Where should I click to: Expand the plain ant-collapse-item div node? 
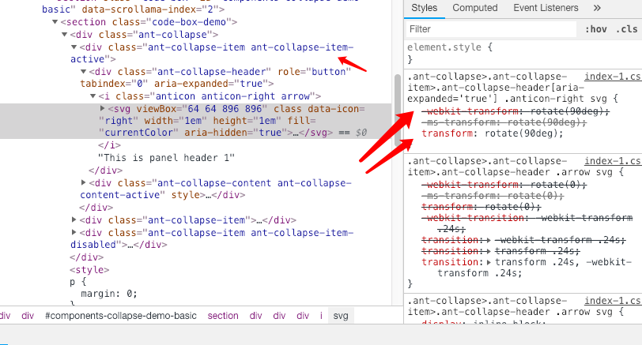tap(74, 219)
